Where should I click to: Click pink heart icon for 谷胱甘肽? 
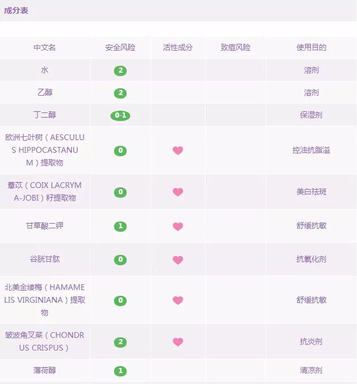[x=178, y=259]
